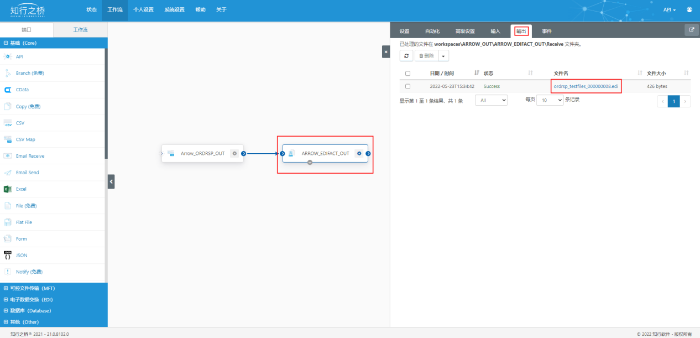Click the user account icon in header
This screenshot has height=338, width=700.
click(689, 9)
